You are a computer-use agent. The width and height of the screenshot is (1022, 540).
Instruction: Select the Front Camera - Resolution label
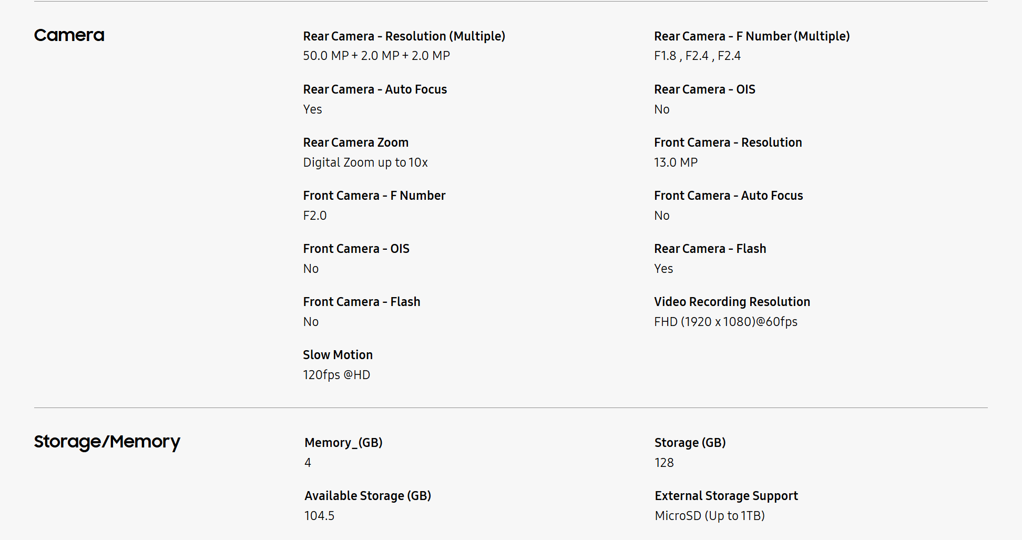[x=728, y=142]
